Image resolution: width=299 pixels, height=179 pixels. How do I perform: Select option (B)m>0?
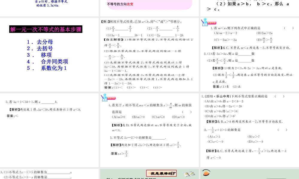pos(138,117)
